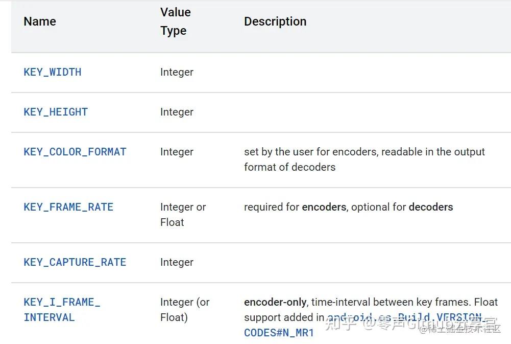This screenshot has width=511, height=344.
Task: Click the Name column header
Action: point(40,21)
